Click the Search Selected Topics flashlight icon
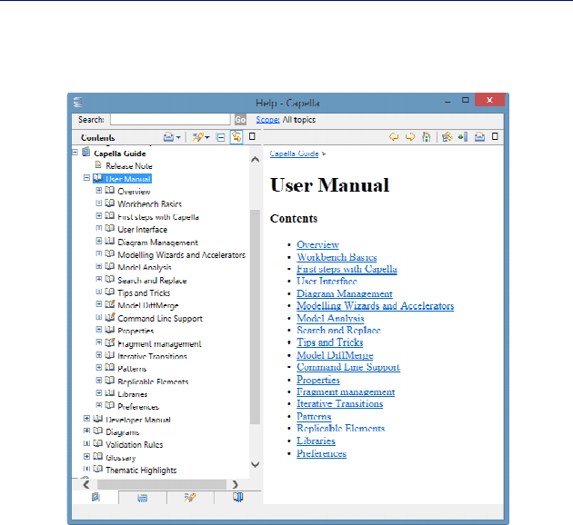This screenshot has width=573, height=525. (x=197, y=137)
